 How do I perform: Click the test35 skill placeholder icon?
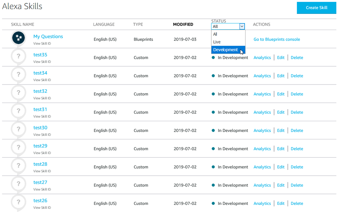click(x=19, y=56)
